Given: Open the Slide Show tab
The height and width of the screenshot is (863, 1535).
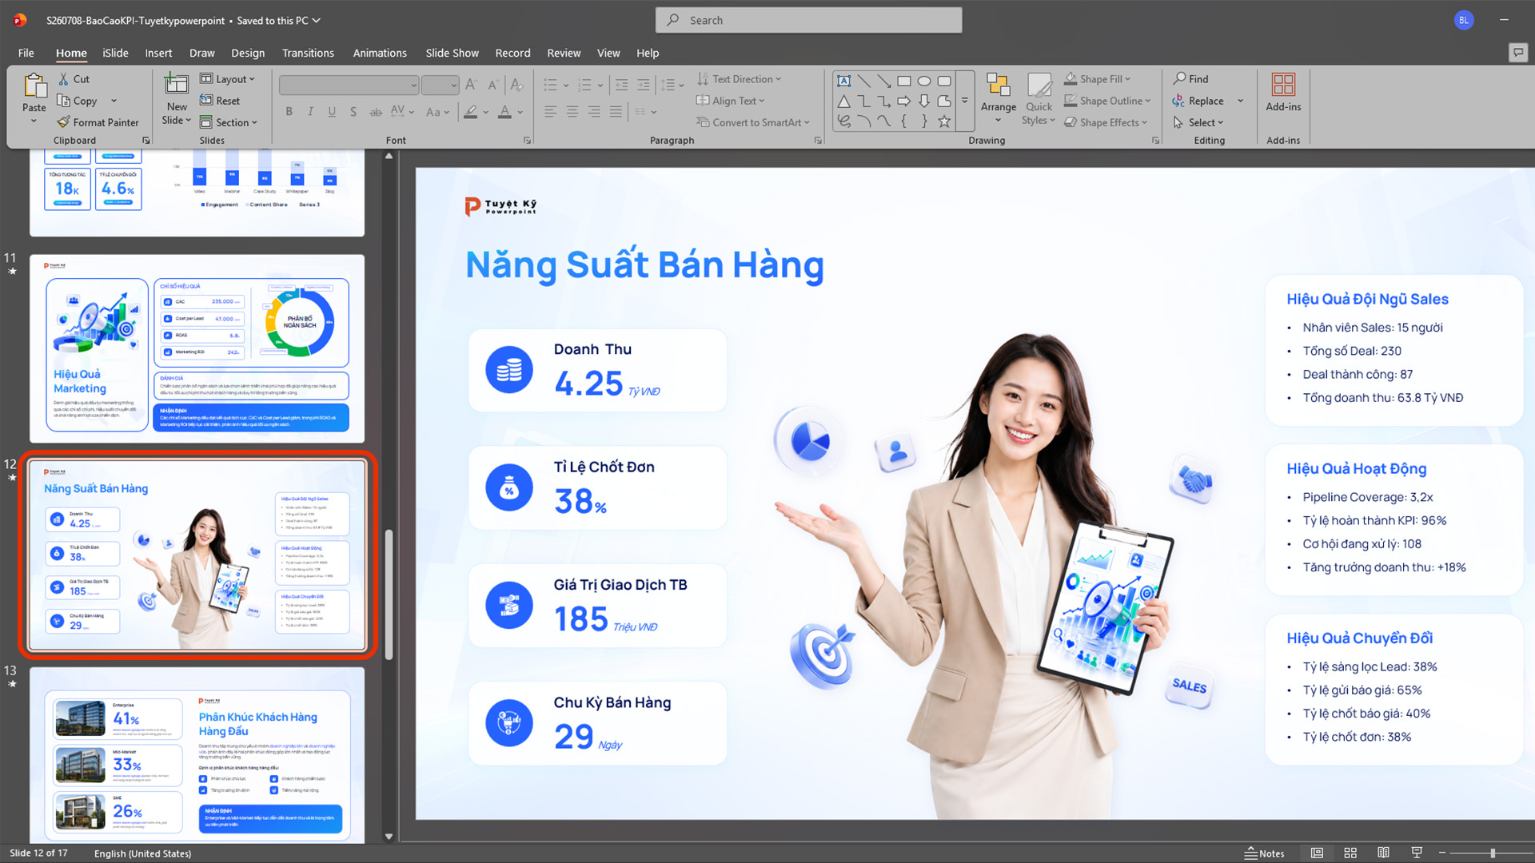Looking at the screenshot, I should point(452,53).
